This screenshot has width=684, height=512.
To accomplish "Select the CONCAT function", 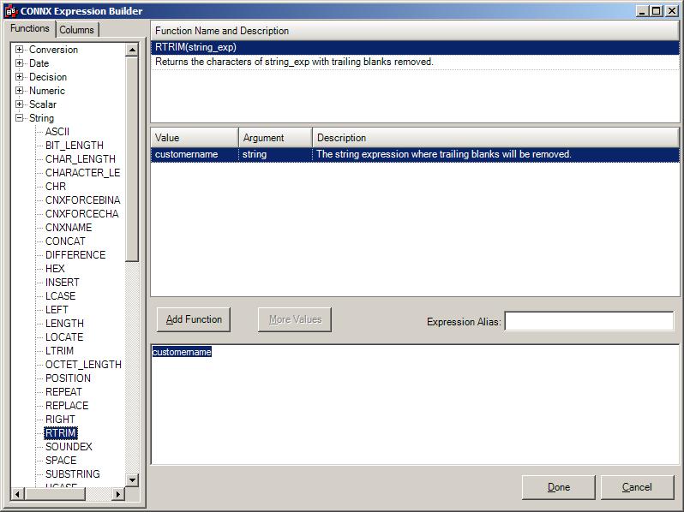I will pyautogui.click(x=65, y=241).
